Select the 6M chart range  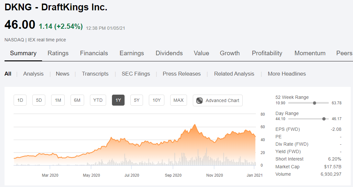coord(77,100)
